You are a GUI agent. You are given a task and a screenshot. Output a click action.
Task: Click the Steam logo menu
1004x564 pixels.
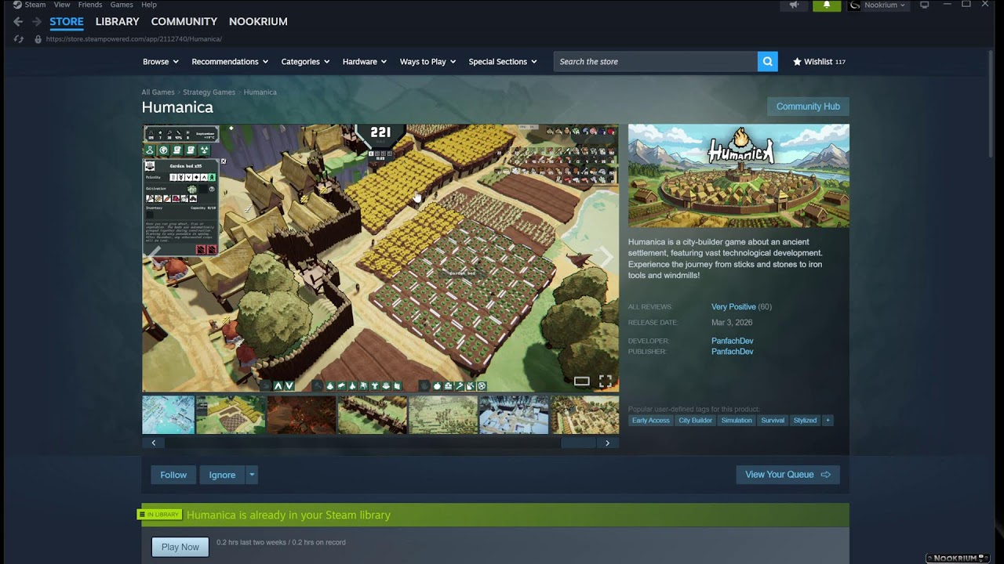(x=30, y=5)
